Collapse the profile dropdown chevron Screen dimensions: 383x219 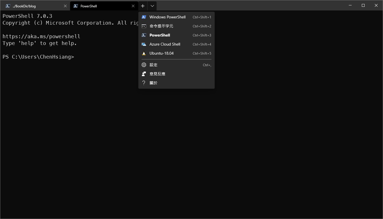[152, 6]
